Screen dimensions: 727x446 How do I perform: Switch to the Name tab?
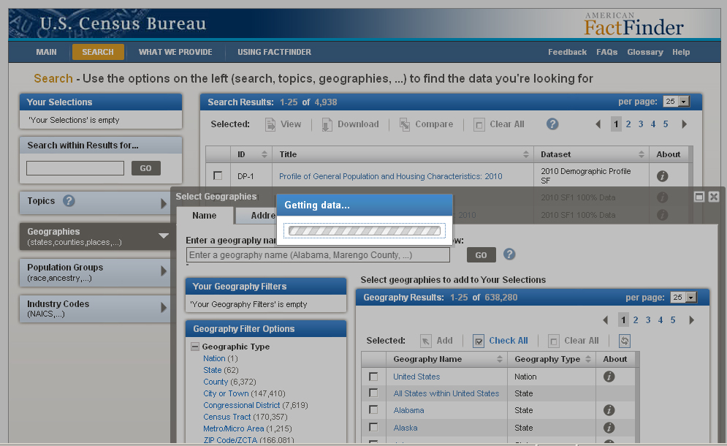205,216
